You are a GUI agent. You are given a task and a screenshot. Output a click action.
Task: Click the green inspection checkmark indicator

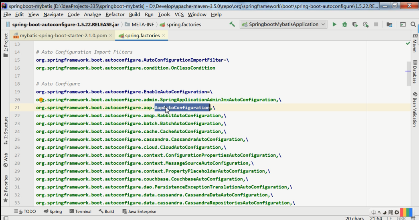coord(408,43)
